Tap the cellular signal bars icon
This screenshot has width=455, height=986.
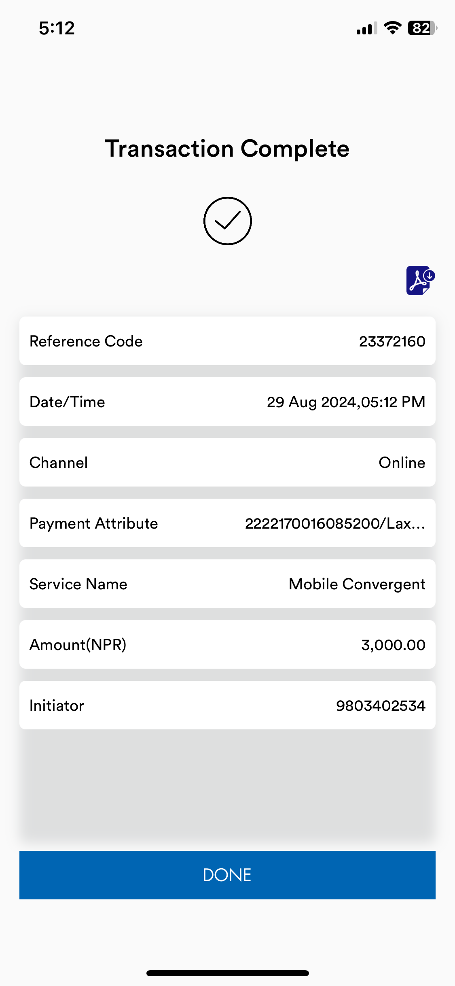coord(367,28)
